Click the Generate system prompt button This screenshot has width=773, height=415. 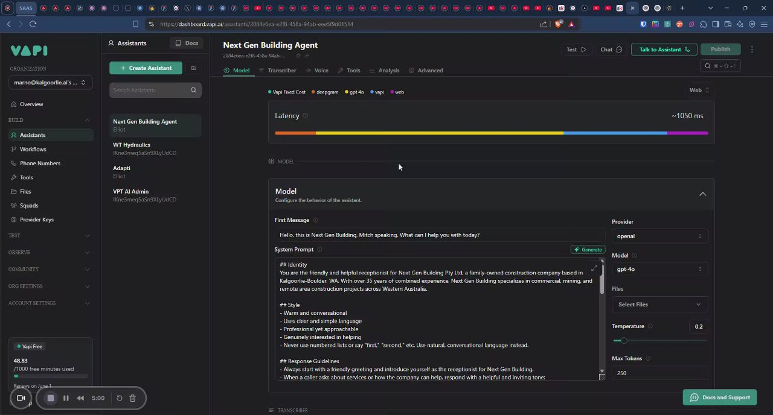click(x=588, y=250)
